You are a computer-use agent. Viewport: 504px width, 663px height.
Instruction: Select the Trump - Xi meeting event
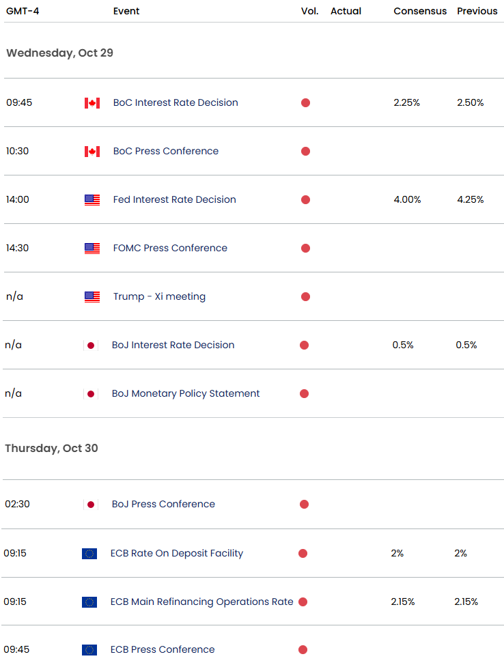click(159, 297)
